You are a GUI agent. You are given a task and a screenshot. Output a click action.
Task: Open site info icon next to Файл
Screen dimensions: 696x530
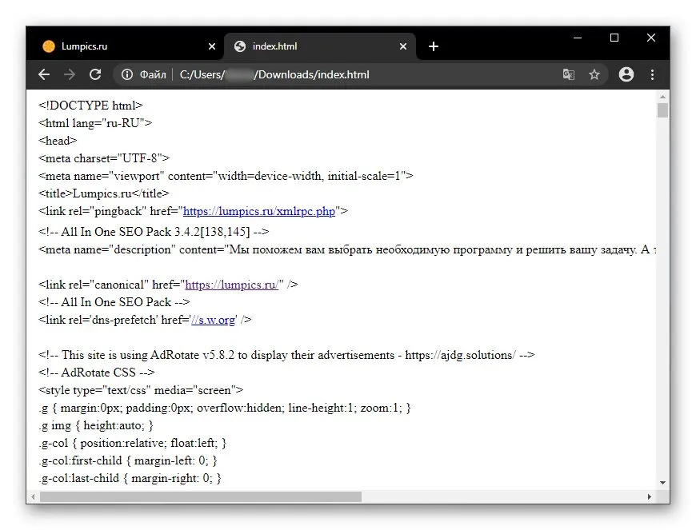127,74
